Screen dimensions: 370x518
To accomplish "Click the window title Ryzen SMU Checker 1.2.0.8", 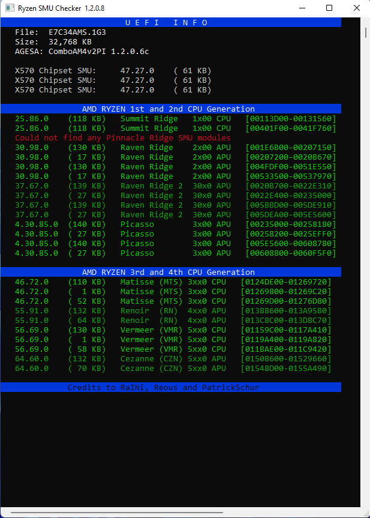I will (x=61, y=8).
